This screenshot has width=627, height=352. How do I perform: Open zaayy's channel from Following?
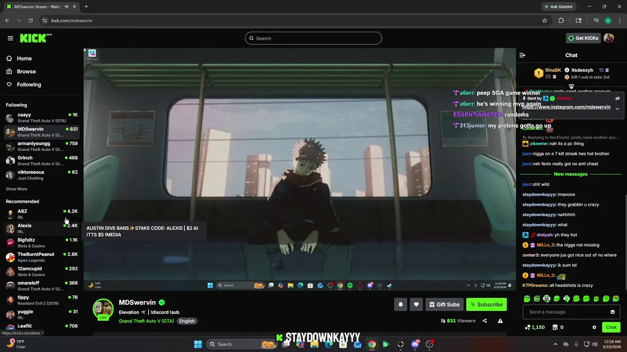click(x=42, y=117)
